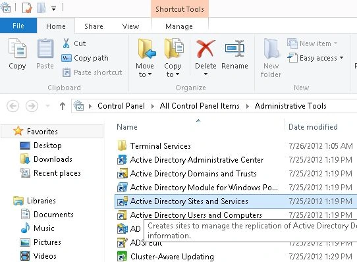This screenshot has height=262, width=357.
Task: Switch to the View ribbon tab
Action: pyautogui.click(x=130, y=26)
